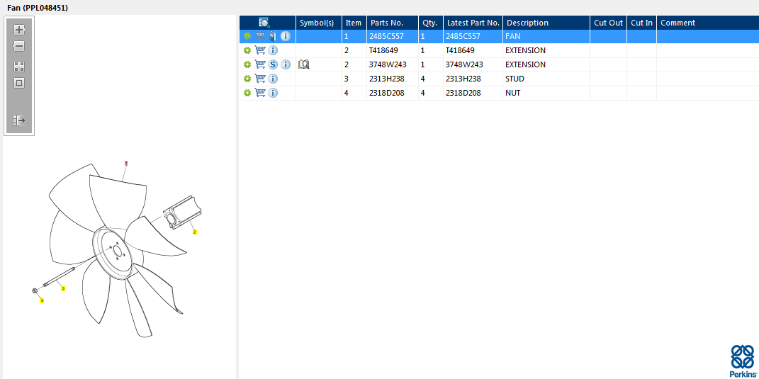Viewport: 759px width, 379px height.
Task: Add EXTENSION T418649 to cart
Action: [x=260, y=50]
